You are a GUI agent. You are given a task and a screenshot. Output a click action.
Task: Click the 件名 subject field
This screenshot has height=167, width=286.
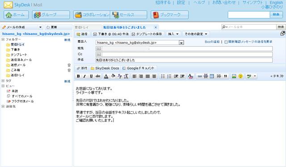tap(184, 60)
